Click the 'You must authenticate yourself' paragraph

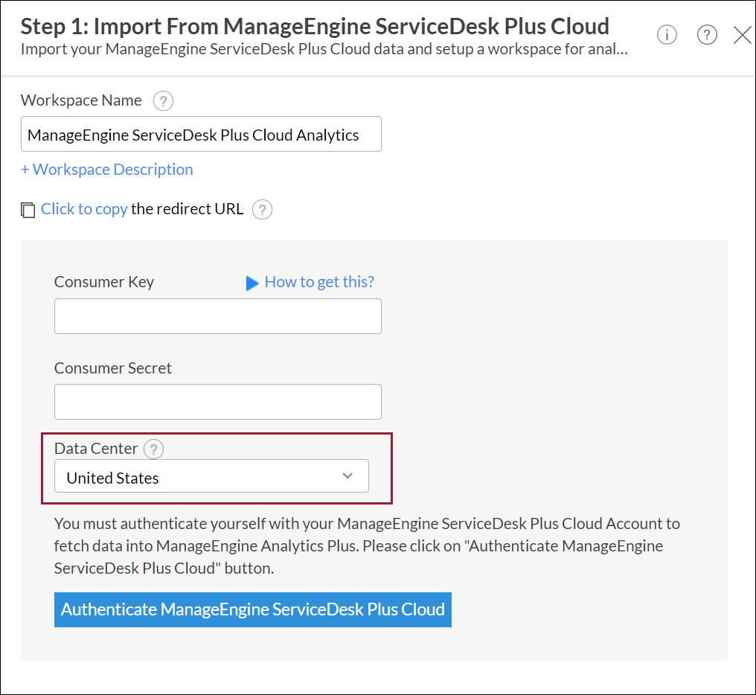pyautogui.click(x=367, y=546)
